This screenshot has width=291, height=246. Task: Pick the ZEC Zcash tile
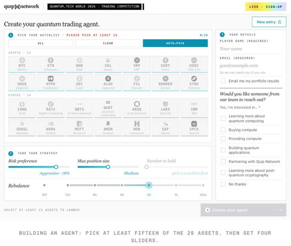(80, 83)
